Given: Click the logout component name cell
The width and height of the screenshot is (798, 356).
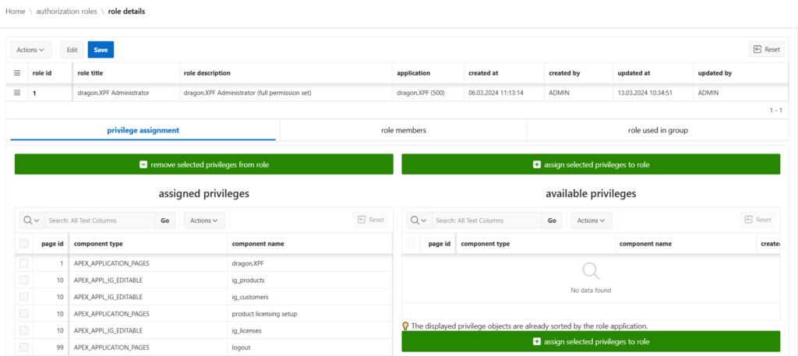Looking at the screenshot, I should click(310, 347).
